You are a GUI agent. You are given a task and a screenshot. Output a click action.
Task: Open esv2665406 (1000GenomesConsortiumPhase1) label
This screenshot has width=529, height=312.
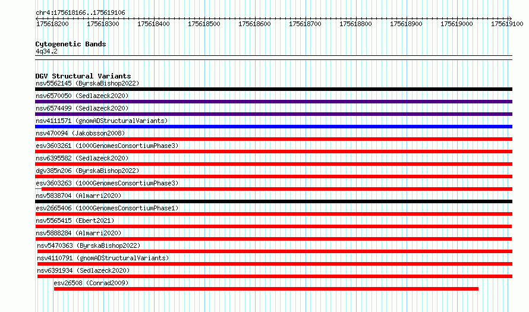tap(107, 208)
